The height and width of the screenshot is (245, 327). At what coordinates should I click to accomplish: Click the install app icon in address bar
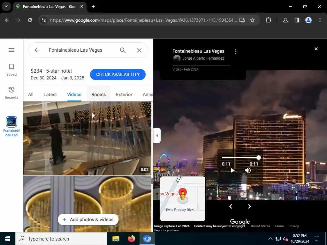coord(242,20)
